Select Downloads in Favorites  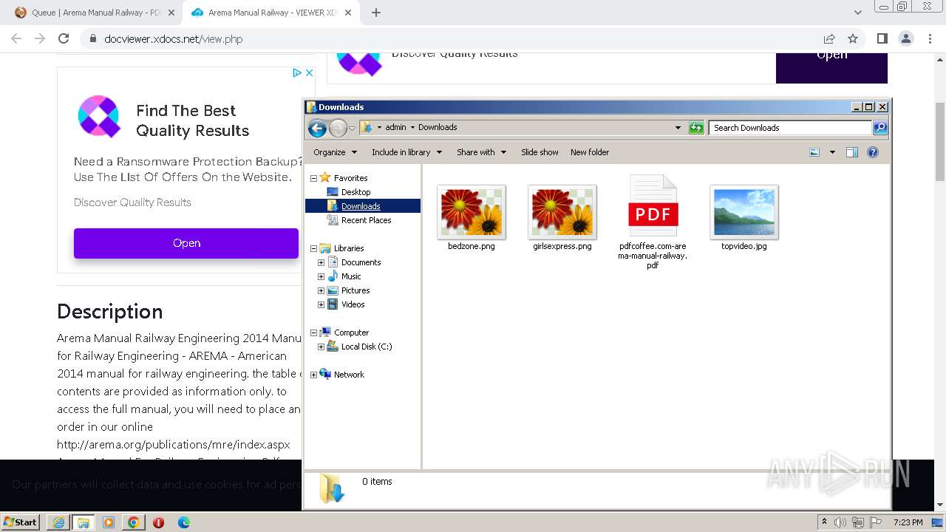point(360,206)
